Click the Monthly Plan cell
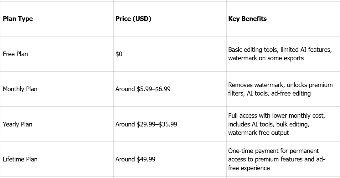Viewport: 340px width, 178px height. coord(20,89)
